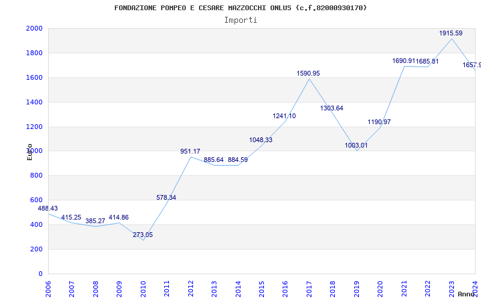Click the 1915.59 data point label
The width and height of the screenshot is (481, 300).
click(450, 33)
